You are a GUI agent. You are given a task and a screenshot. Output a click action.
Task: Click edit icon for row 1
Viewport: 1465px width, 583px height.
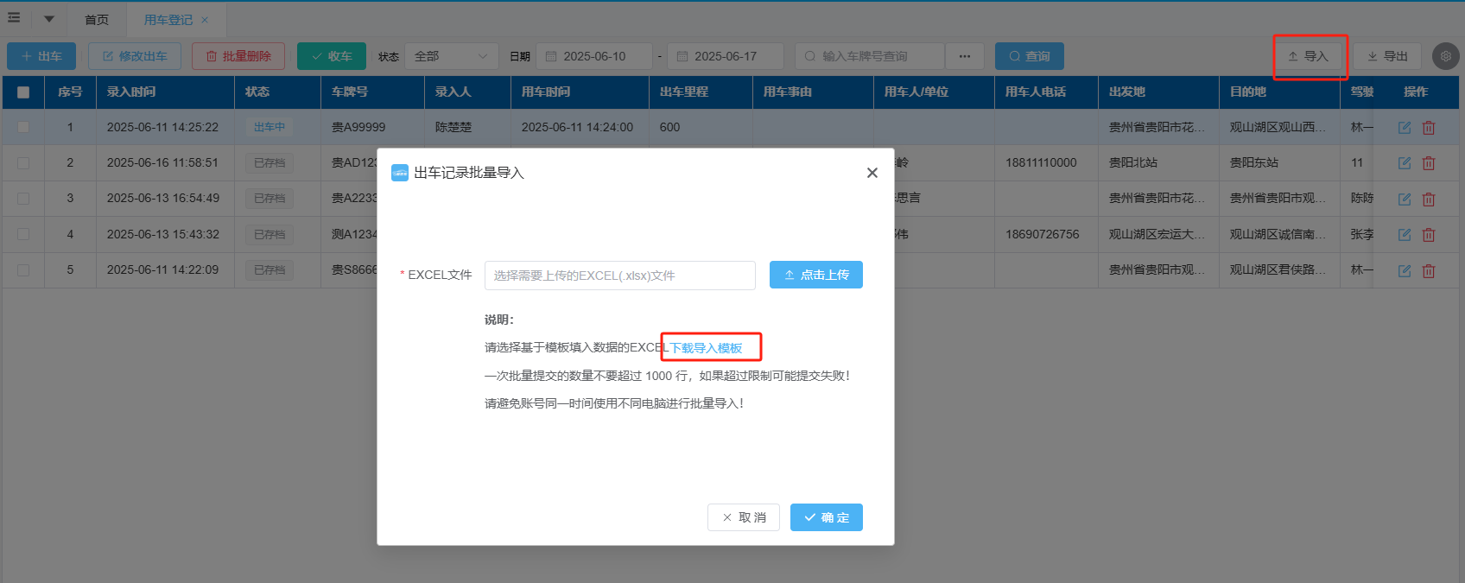tap(1405, 128)
